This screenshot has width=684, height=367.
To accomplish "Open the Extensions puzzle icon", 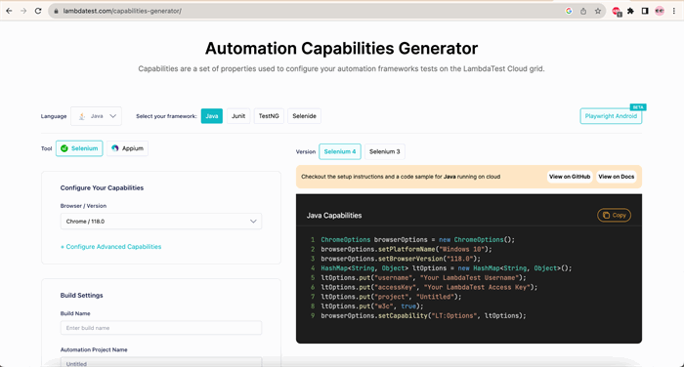I will pyautogui.click(x=630, y=11).
